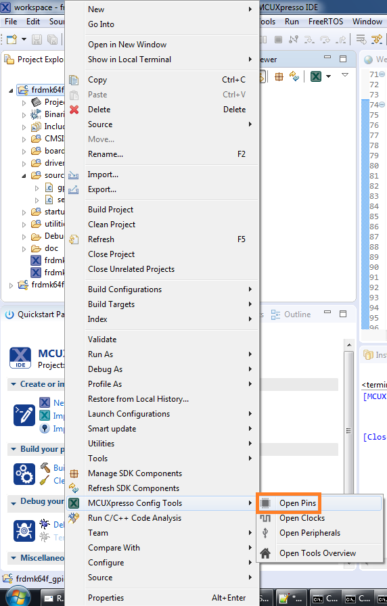The width and height of the screenshot is (387, 606).
Task: Click the Import icon in menu
Action: pyautogui.click(x=74, y=175)
